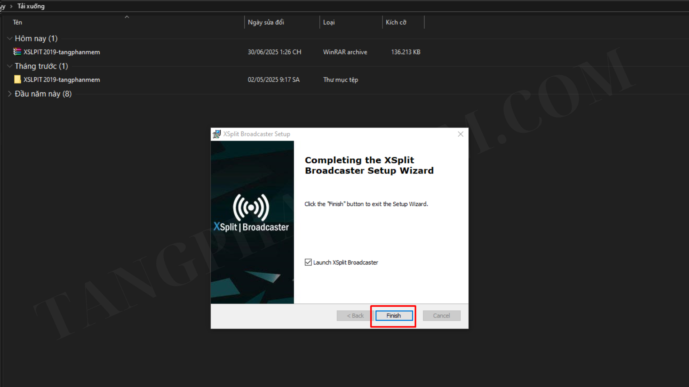The height and width of the screenshot is (387, 689).
Task: Click the disabled Back button
Action: pos(355,316)
